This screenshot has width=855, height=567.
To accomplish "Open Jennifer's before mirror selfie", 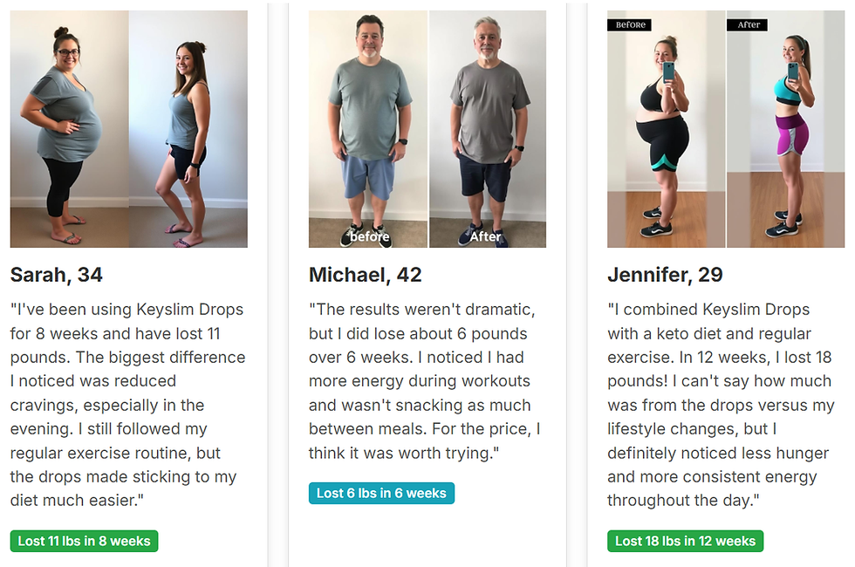I will point(666,140).
